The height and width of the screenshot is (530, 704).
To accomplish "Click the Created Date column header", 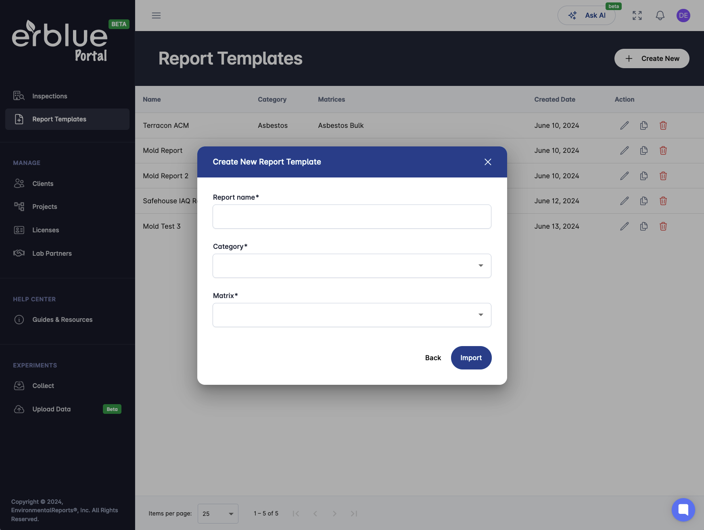I will (555, 99).
